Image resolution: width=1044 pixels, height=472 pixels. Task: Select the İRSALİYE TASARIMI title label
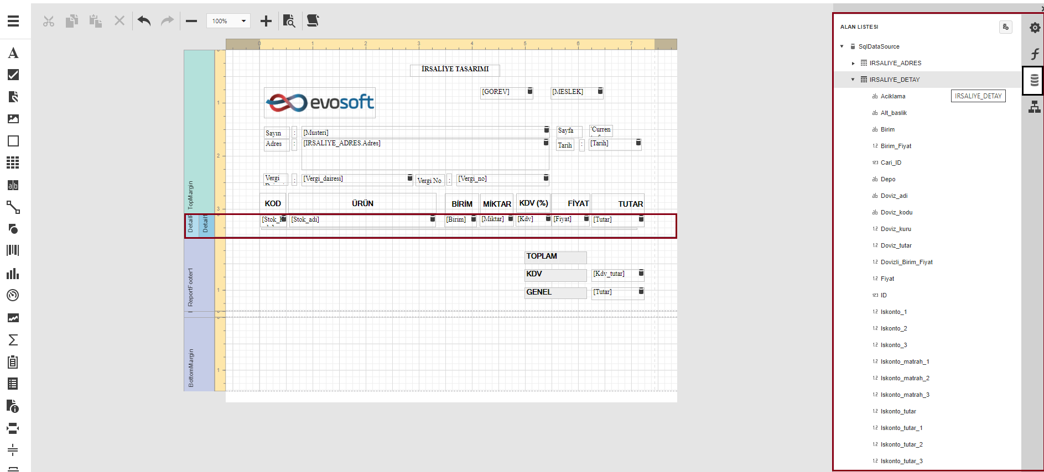coord(455,69)
